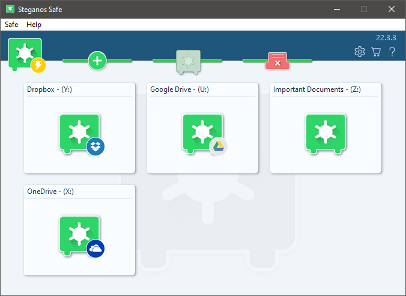
Task: Click the version number 22.3.3
Action: click(386, 38)
